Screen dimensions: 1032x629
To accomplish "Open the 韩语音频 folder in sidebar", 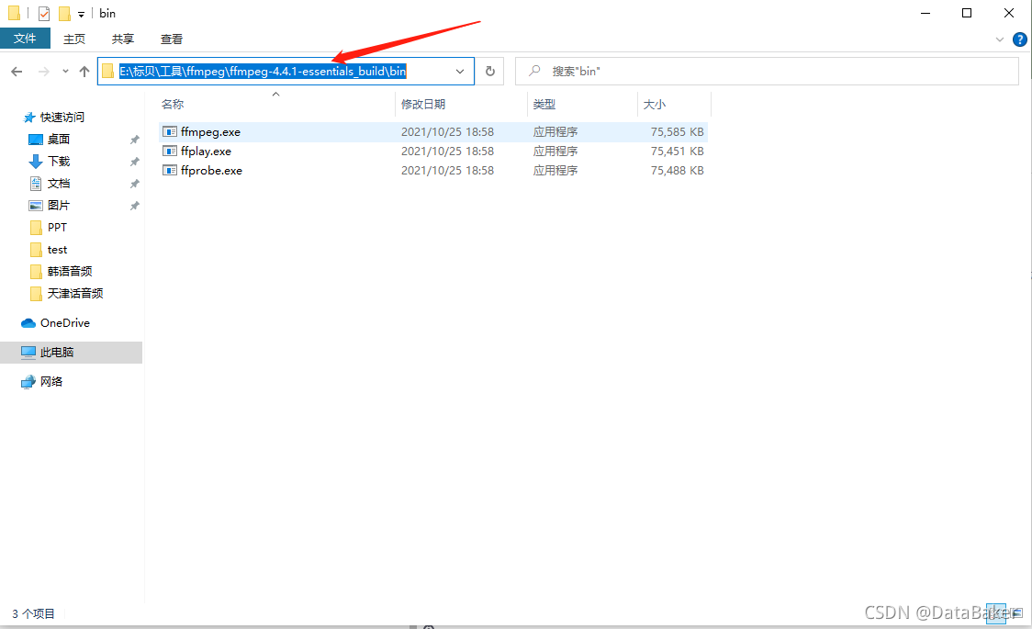I will pyautogui.click(x=69, y=271).
